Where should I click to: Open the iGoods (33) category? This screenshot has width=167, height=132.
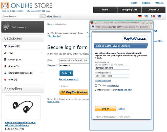14,60
